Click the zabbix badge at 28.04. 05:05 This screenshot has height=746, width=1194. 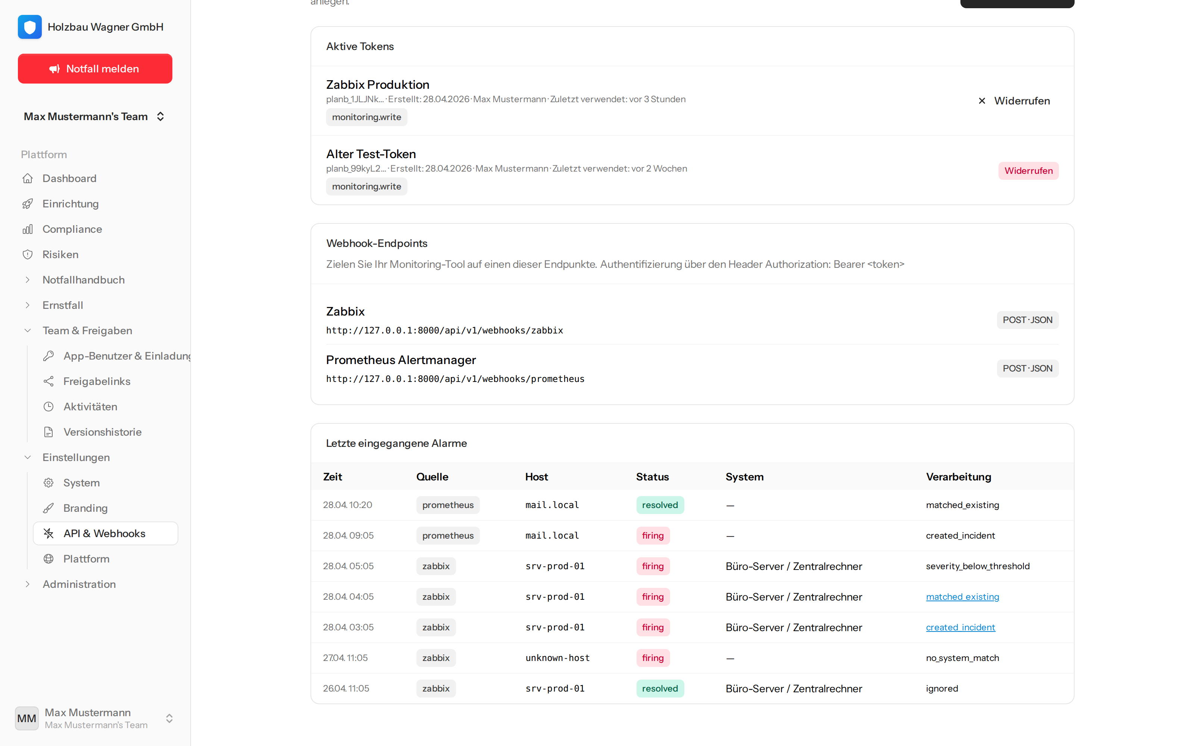coord(436,567)
